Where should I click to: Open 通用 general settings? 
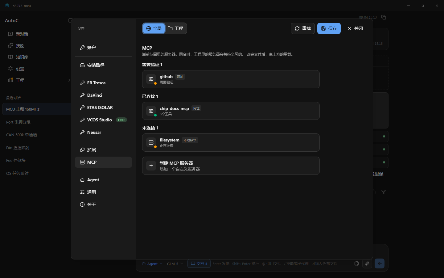[x=103, y=192]
